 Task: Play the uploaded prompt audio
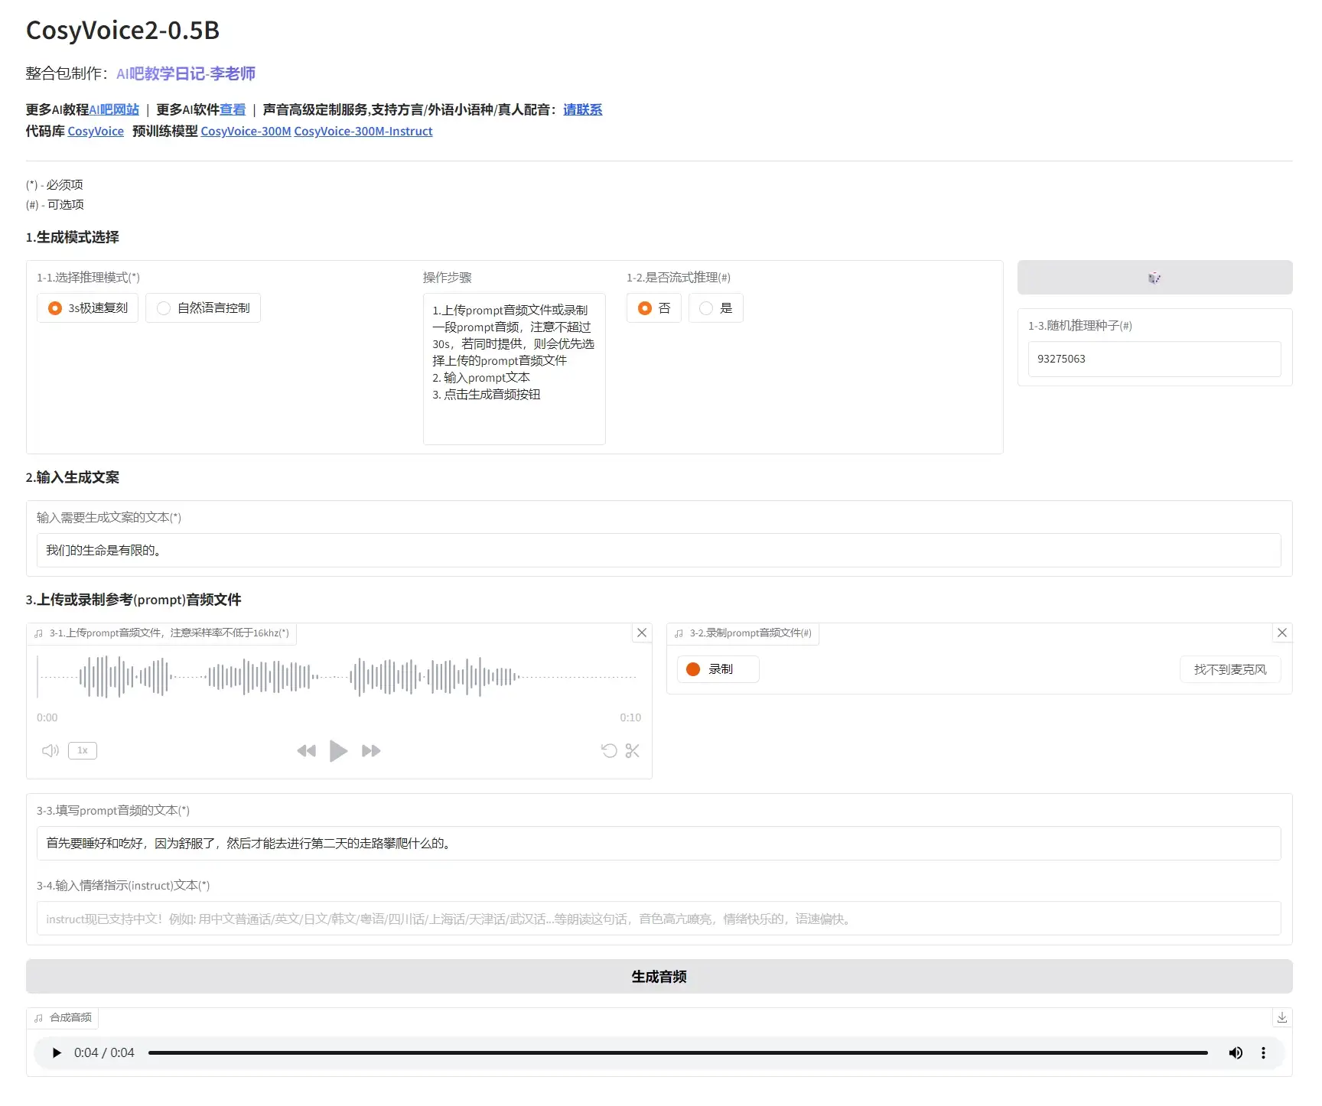point(338,750)
